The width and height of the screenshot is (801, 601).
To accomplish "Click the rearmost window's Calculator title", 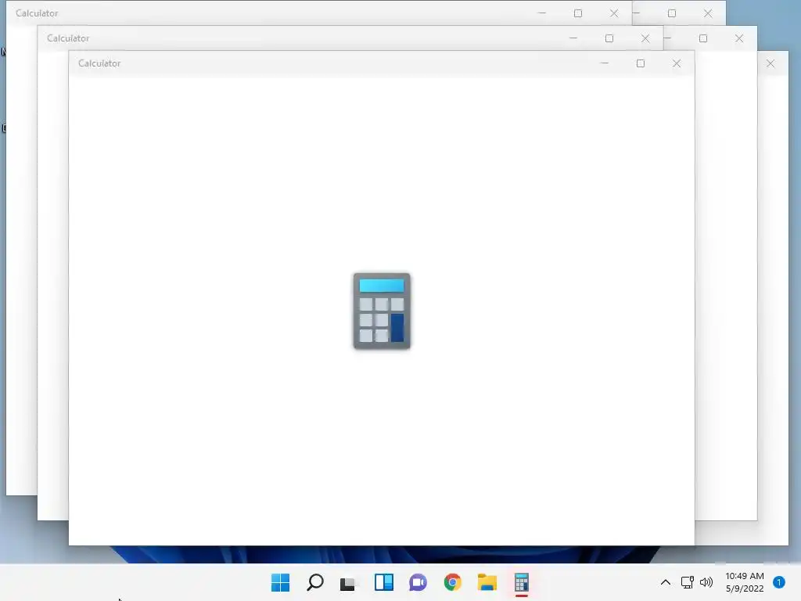I will pos(37,13).
